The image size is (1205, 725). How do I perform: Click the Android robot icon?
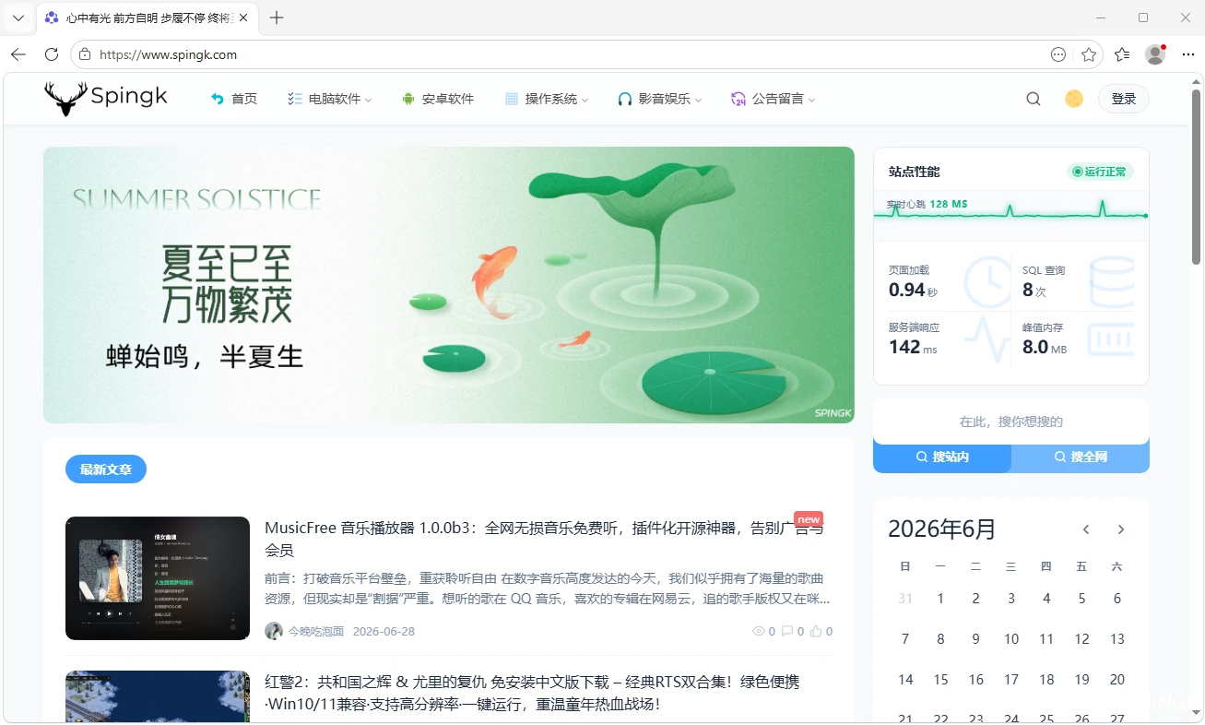[x=408, y=99]
